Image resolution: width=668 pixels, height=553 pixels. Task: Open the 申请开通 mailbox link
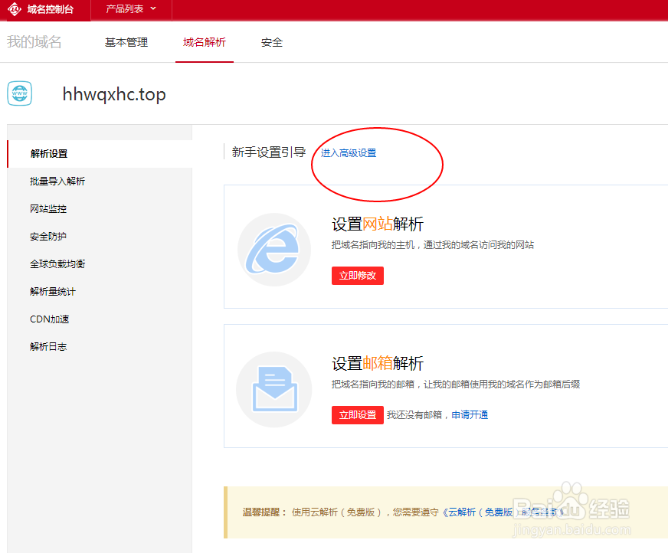[x=469, y=414]
